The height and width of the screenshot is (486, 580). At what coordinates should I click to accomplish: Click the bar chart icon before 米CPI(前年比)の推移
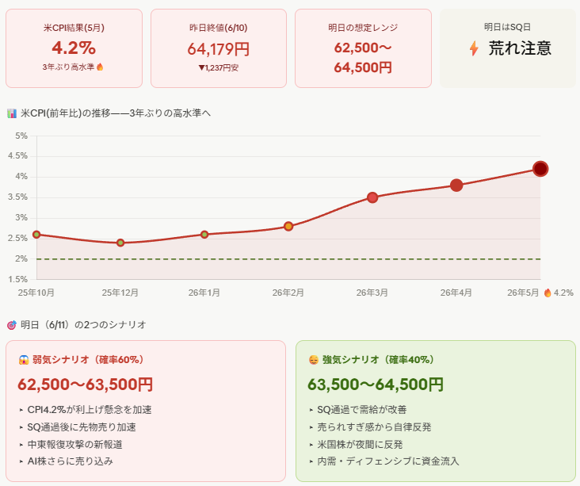(12, 113)
